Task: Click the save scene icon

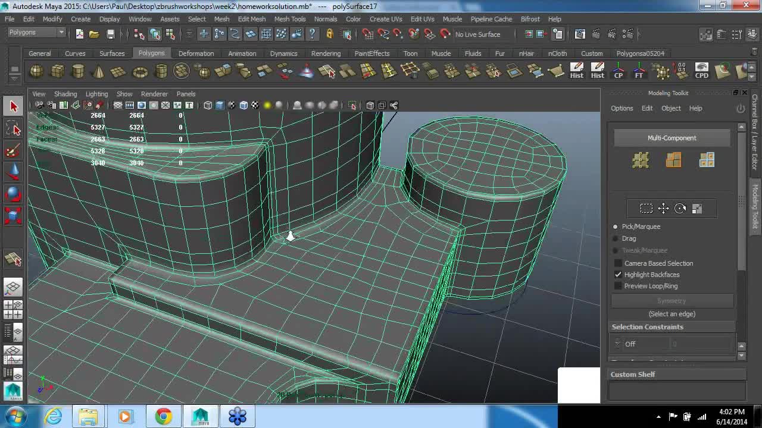Action: (110, 34)
